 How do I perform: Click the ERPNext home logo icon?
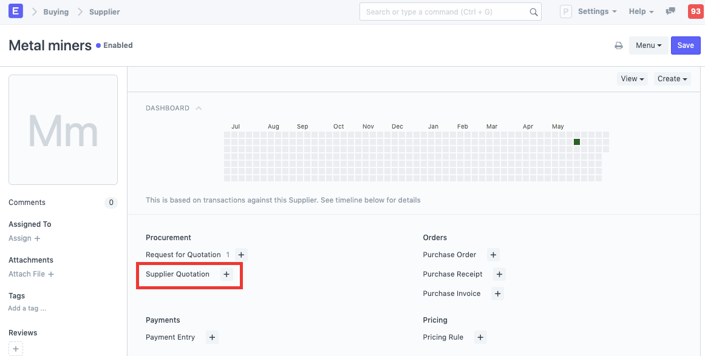pyautogui.click(x=16, y=11)
